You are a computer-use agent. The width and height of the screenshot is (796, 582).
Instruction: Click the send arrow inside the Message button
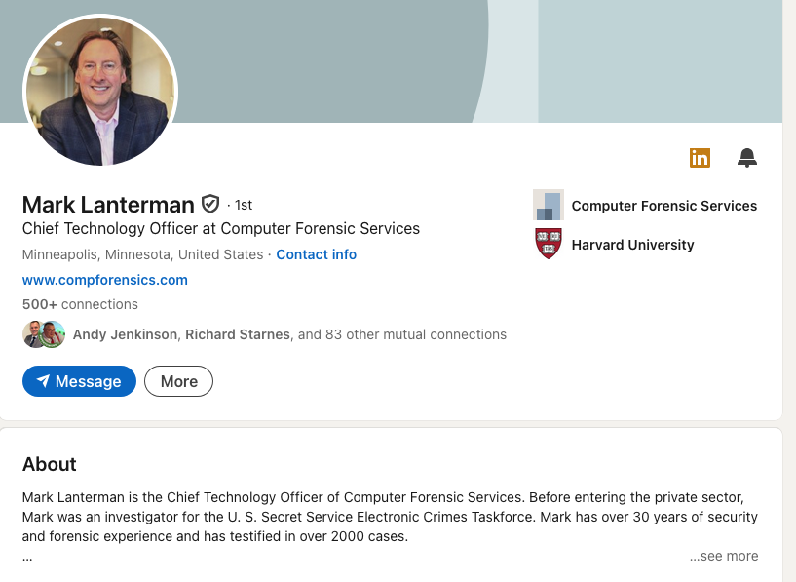(45, 381)
